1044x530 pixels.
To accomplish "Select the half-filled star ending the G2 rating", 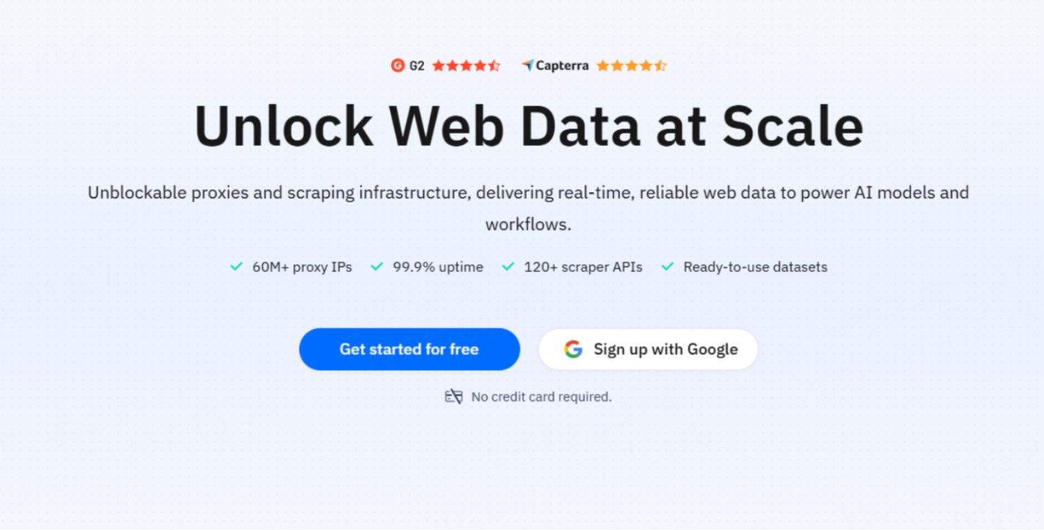I will tap(495, 65).
